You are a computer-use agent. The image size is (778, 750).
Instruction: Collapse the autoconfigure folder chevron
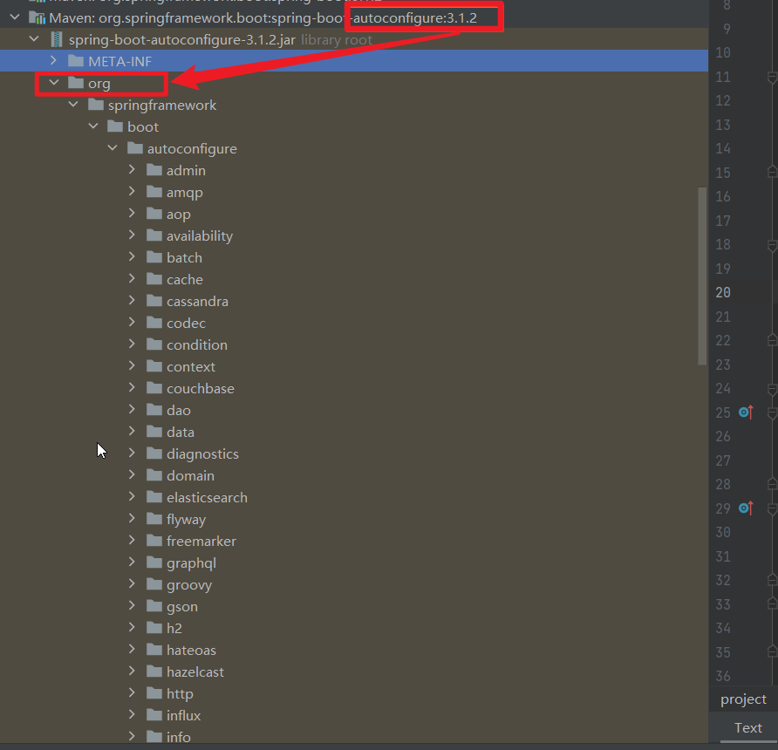(113, 147)
